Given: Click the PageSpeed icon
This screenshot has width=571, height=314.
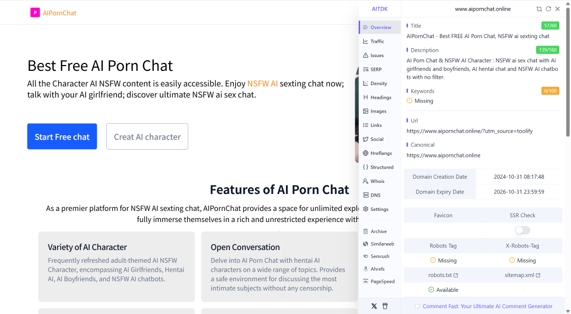Looking at the screenshot, I should (366, 281).
